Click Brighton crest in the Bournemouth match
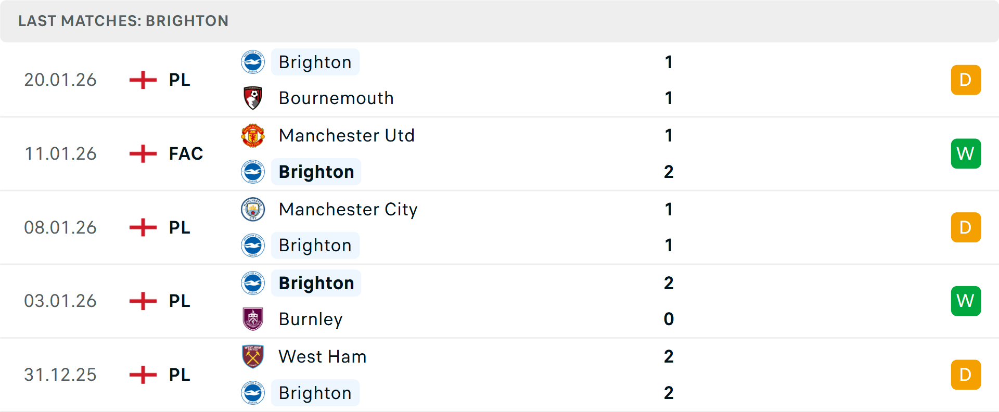The height and width of the screenshot is (412, 999). (x=253, y=62)
